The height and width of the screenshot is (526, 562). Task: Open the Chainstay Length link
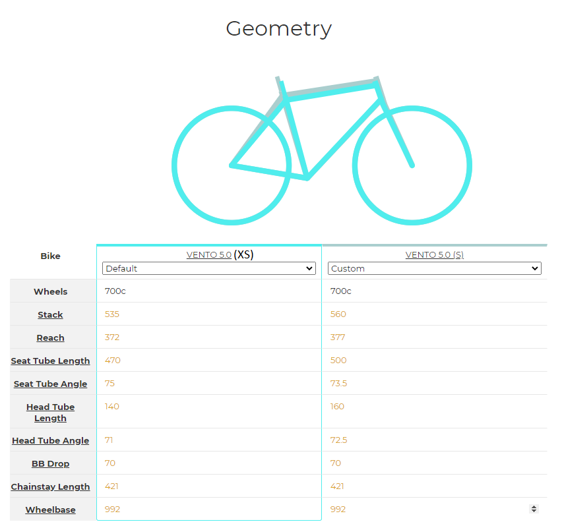click(50, 486)
